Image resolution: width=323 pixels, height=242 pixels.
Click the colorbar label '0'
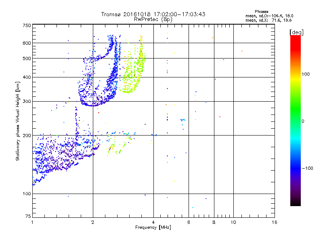[303, 121]
